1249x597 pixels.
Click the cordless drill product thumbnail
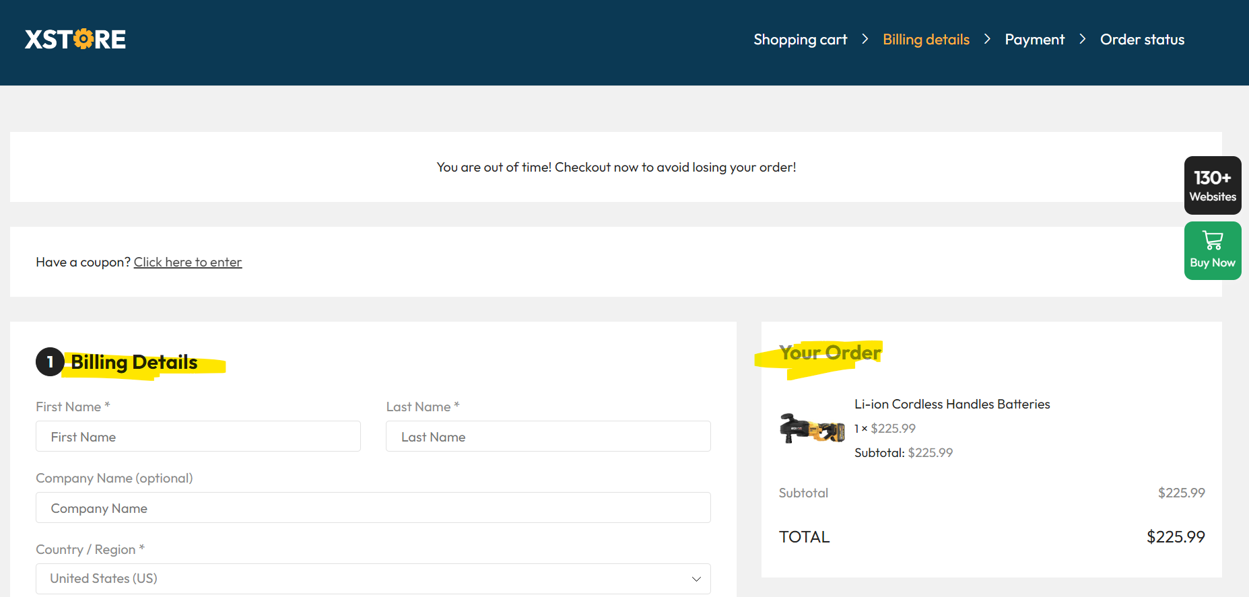[812, 428]
